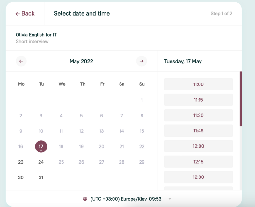255x207 pixels.
Task: Click the May 2022 month title
Action: click(x=81, y=61)
